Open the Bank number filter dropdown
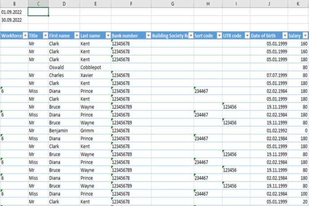 tap(148, 35)
